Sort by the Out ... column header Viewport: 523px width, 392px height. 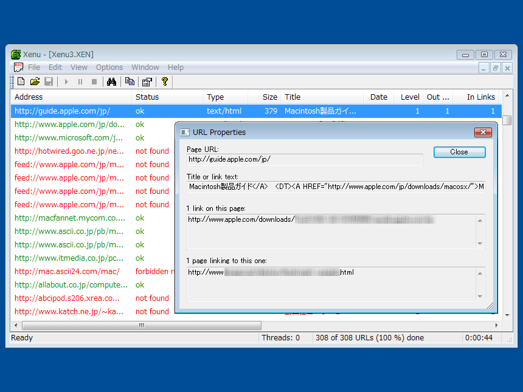(438, 97)
